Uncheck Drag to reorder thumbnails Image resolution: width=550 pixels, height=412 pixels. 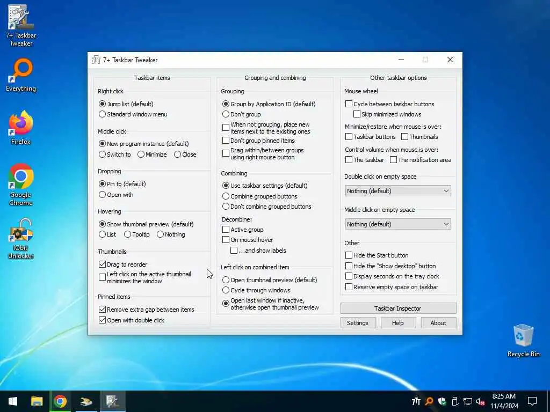coord(102,264)
